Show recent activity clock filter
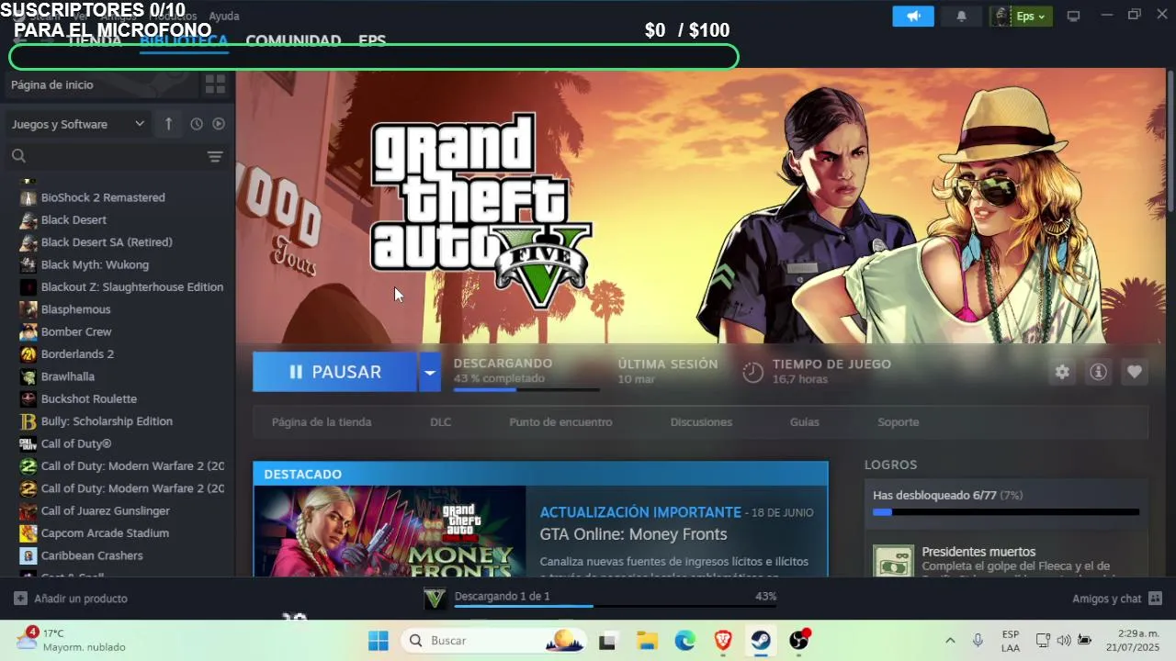The width and height of the screenshot is (1176, 661). coord(197,124)
